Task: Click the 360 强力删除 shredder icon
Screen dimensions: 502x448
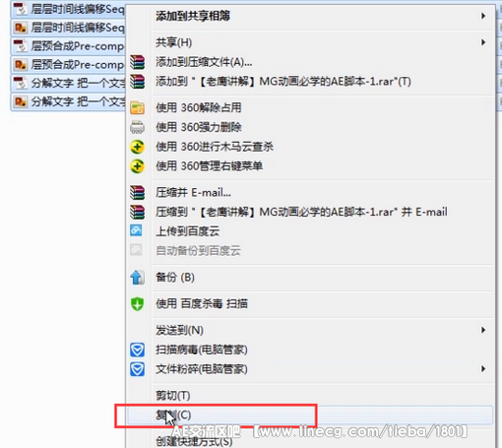Action: click(x=137, y=127)
